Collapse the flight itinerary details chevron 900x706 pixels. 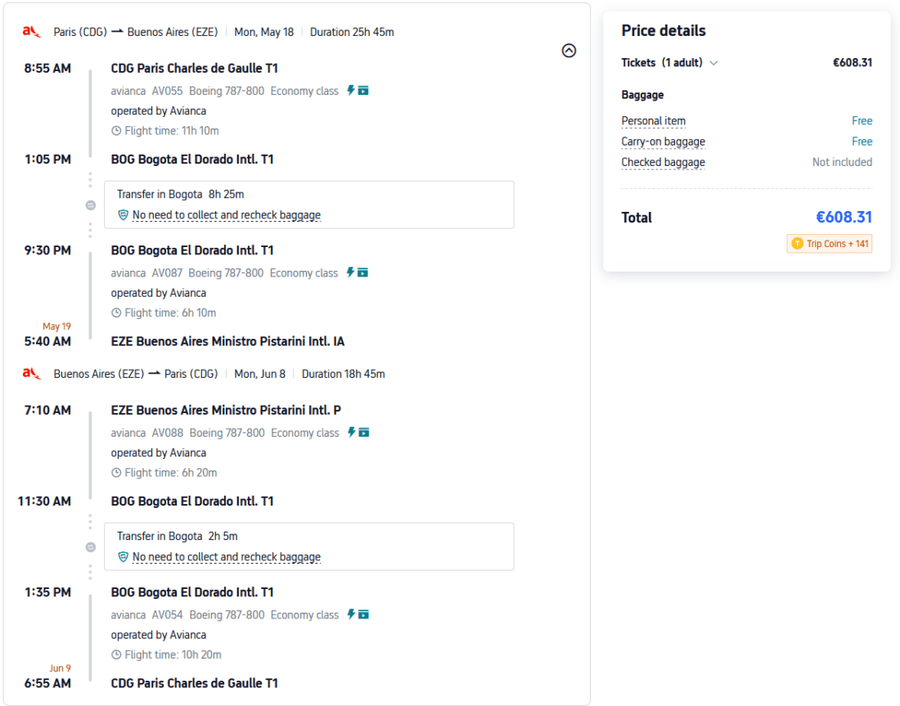pyautogui.click(x=569, y=51)
